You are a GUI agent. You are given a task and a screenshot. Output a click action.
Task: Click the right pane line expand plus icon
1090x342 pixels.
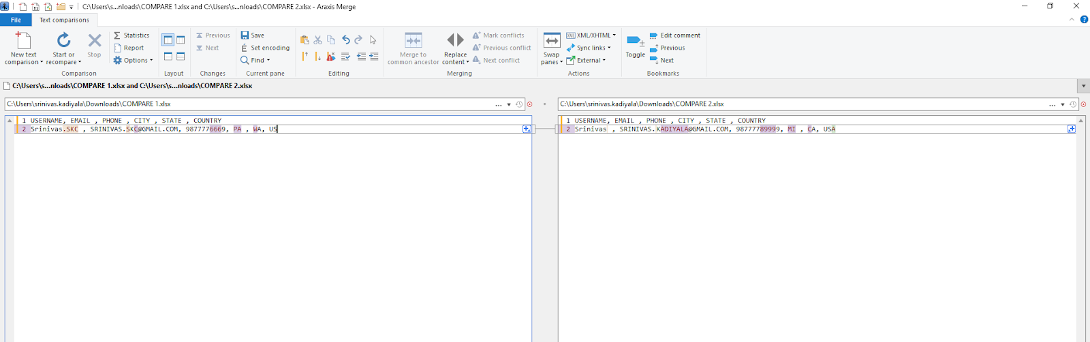(1072, 129)
